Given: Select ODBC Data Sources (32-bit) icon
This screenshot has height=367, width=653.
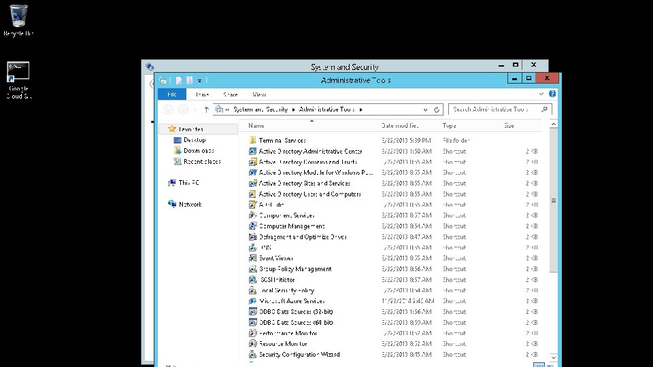Looking at the screenshot, I should [x=252, y=312].
